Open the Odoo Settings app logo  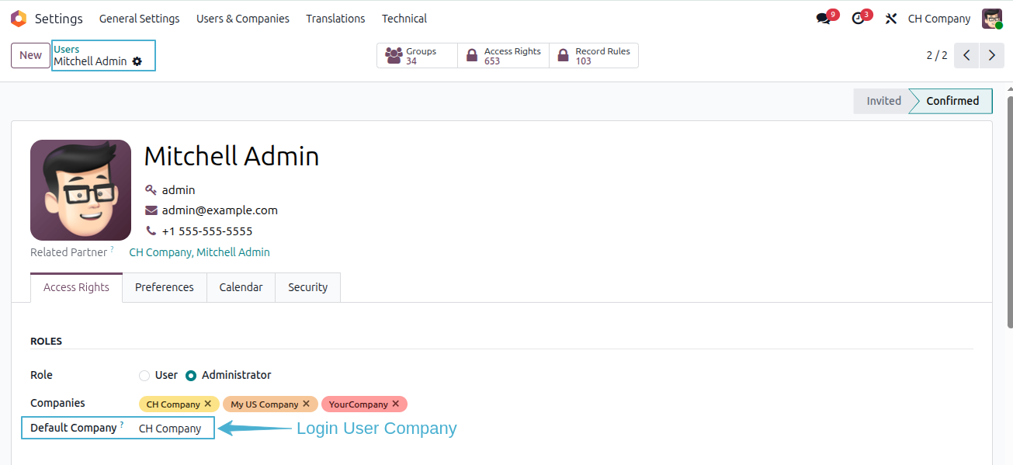pos(19,19)
